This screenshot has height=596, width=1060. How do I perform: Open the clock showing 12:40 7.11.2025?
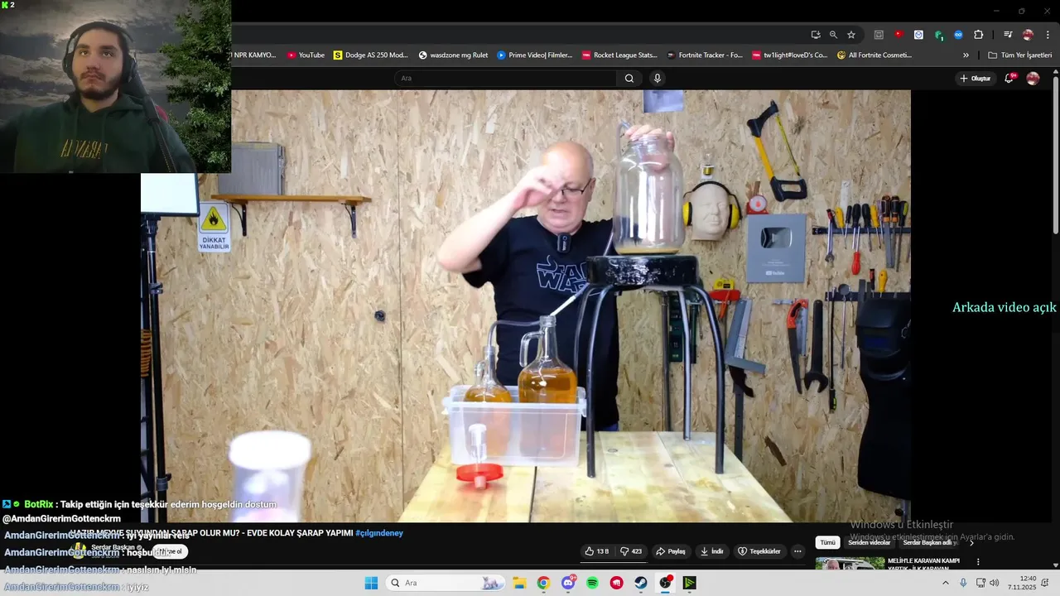click(x=1022, y=583)
